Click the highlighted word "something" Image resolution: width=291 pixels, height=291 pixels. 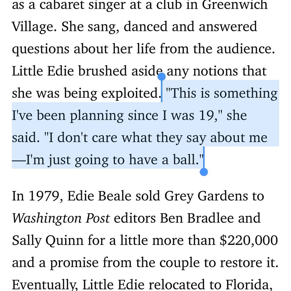pyautogui.click(x=245, y=93)
